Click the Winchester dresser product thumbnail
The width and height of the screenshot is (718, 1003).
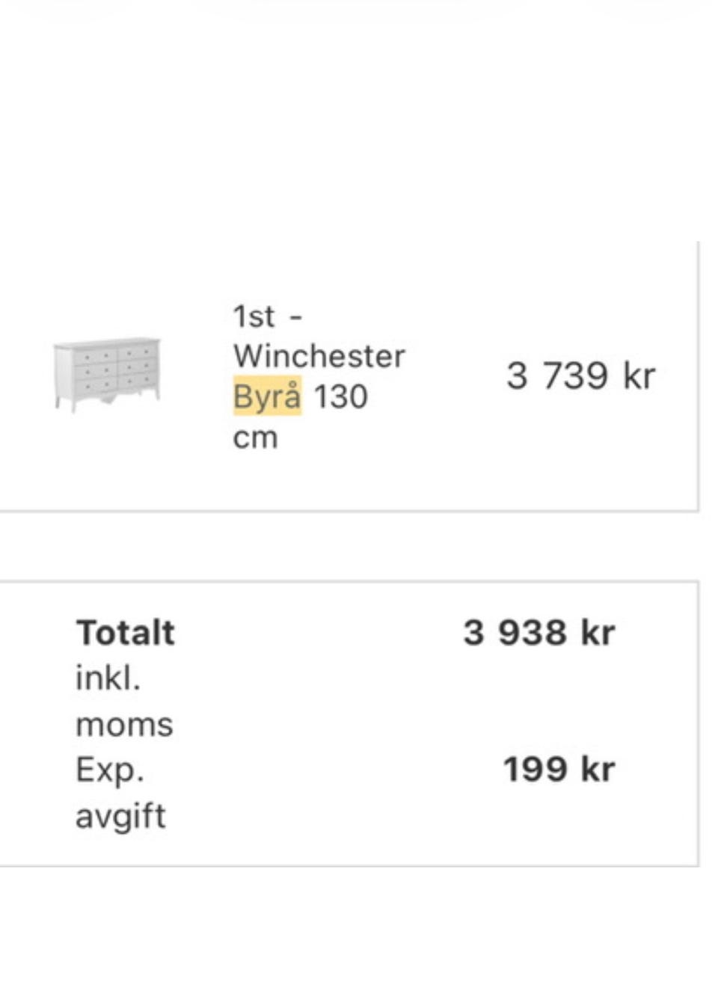tap(107, 373)
